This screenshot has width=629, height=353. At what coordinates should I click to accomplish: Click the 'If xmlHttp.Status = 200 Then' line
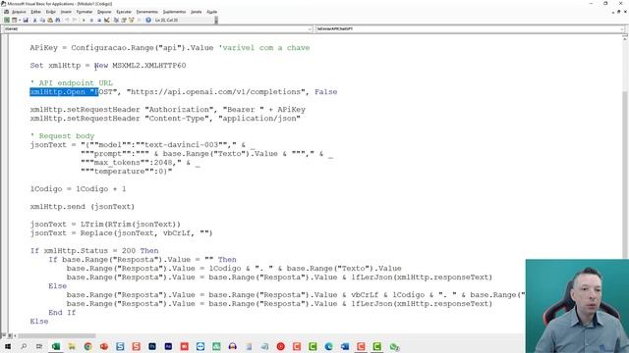pos(94,251)
